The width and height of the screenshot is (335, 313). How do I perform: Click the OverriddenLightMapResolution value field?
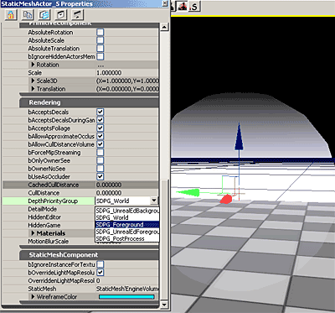click(x=127, y=280)
